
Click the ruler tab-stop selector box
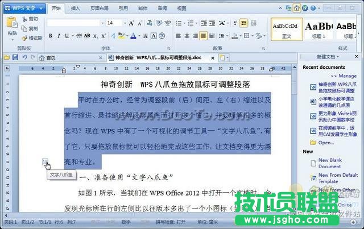pyautogui.click(x=7, y=68)
